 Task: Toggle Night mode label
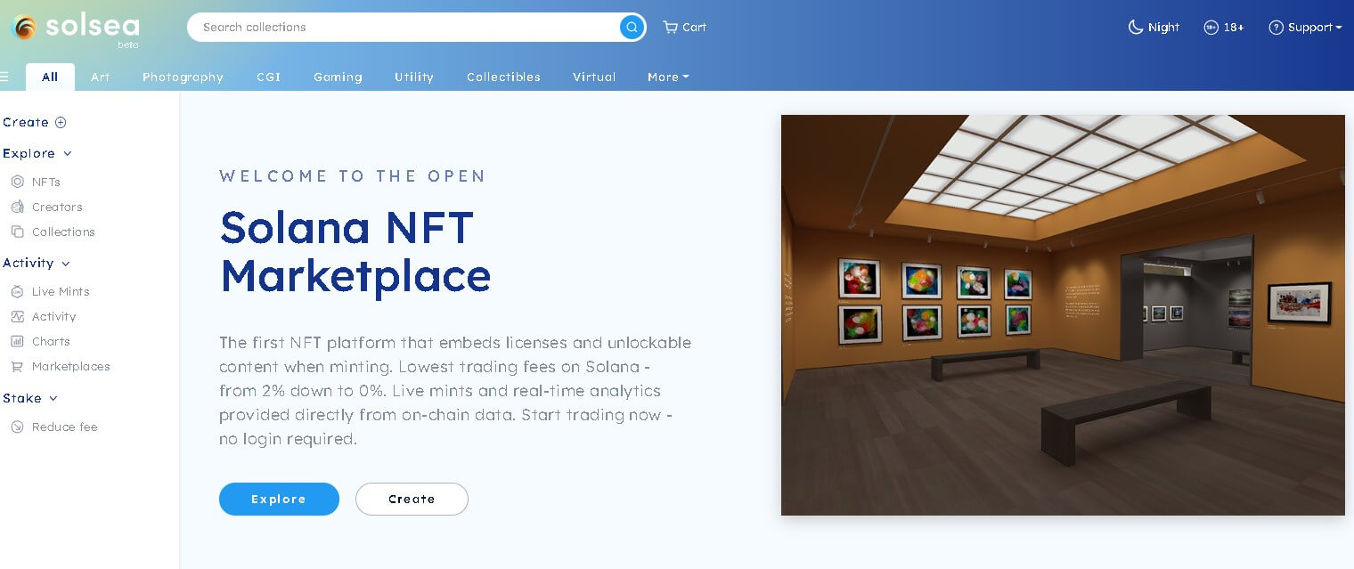(x=1163, y=28)
